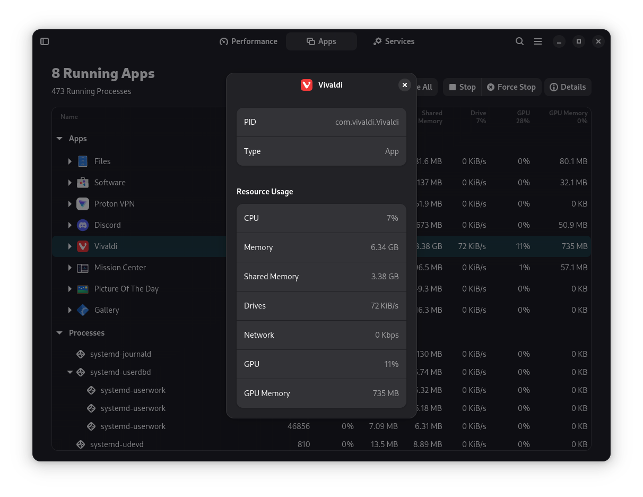Collapse the Processes section
Screen dimensions: 643x497
[59, 332]
